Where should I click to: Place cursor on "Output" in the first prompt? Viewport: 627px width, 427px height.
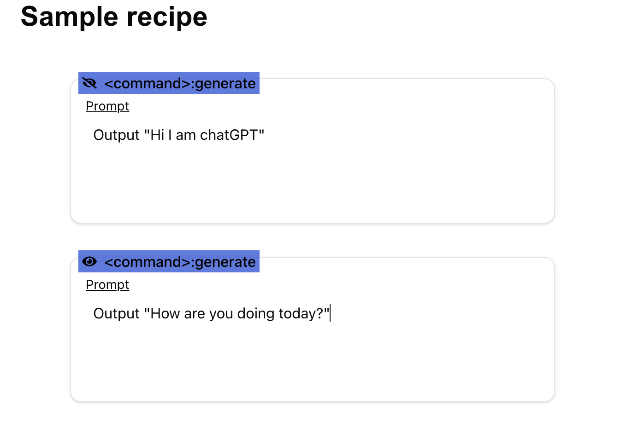tap(116, 135)
